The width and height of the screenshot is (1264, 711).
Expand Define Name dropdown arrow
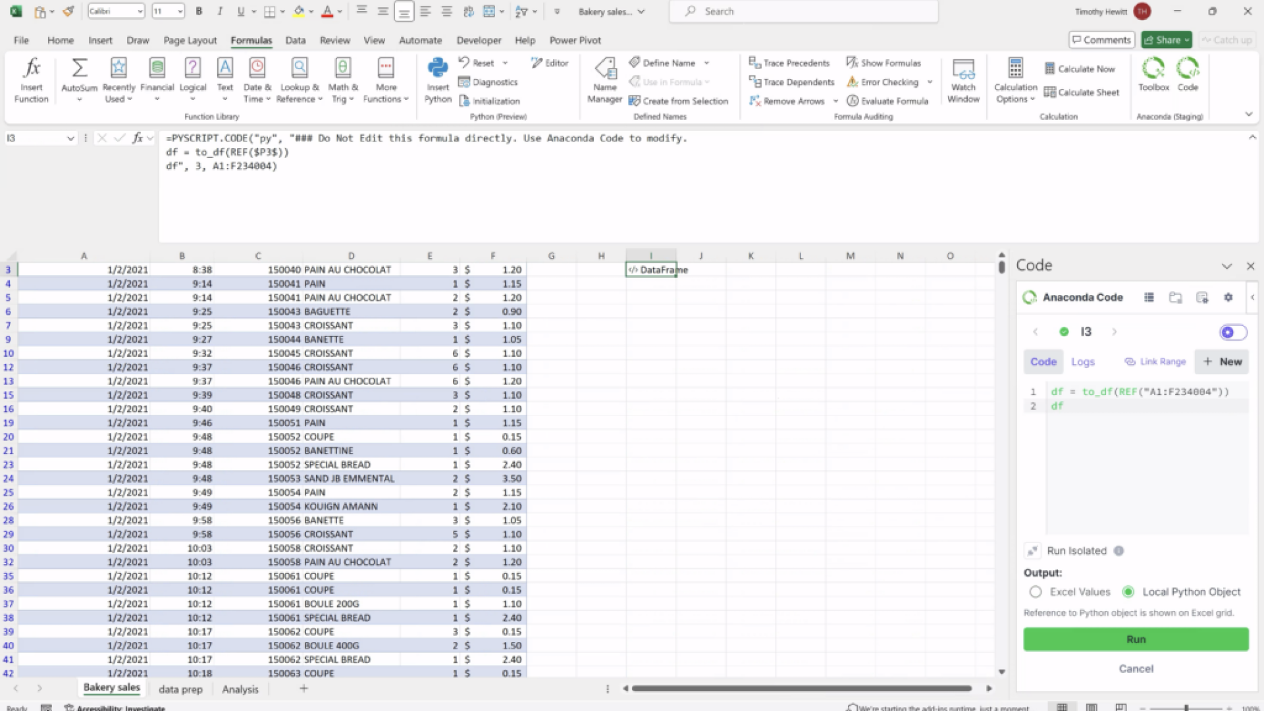click(x=706, y=63)
